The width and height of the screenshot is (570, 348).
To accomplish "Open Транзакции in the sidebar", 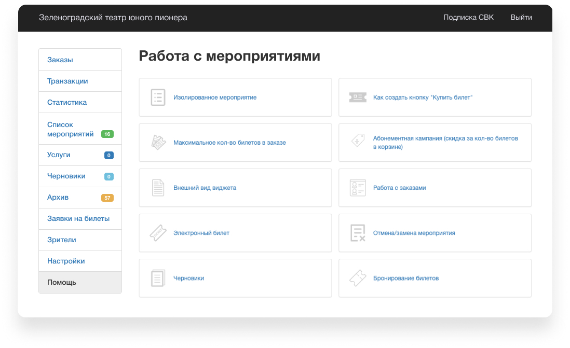I will point(80,81).
